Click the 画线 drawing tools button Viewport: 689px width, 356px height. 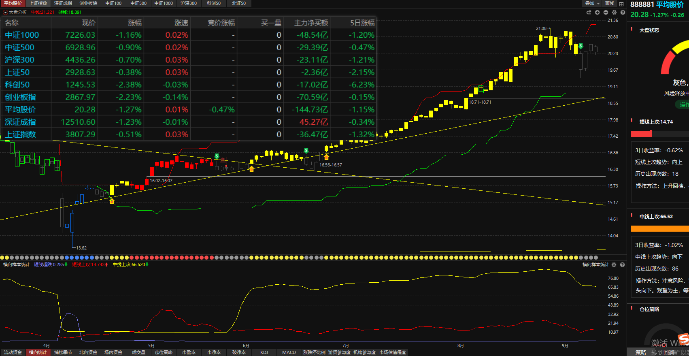(610, 3)
